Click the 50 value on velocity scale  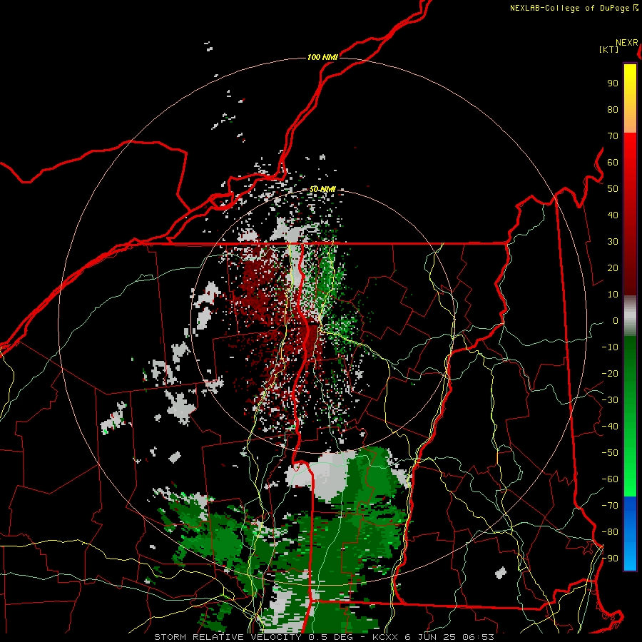click(x=613, y=189)
